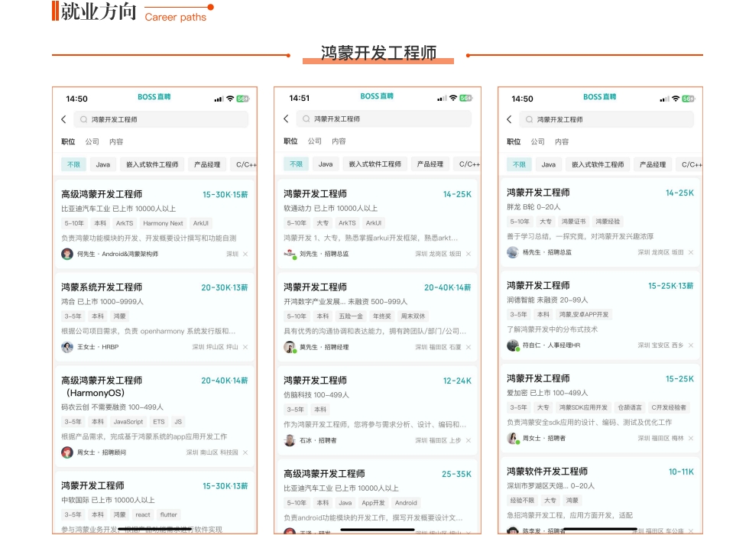Viewport: 749px width, 535px height.
Task: Click the 周末双休 benefit tag
Action: pyautogui.click(x=413, y=316)
